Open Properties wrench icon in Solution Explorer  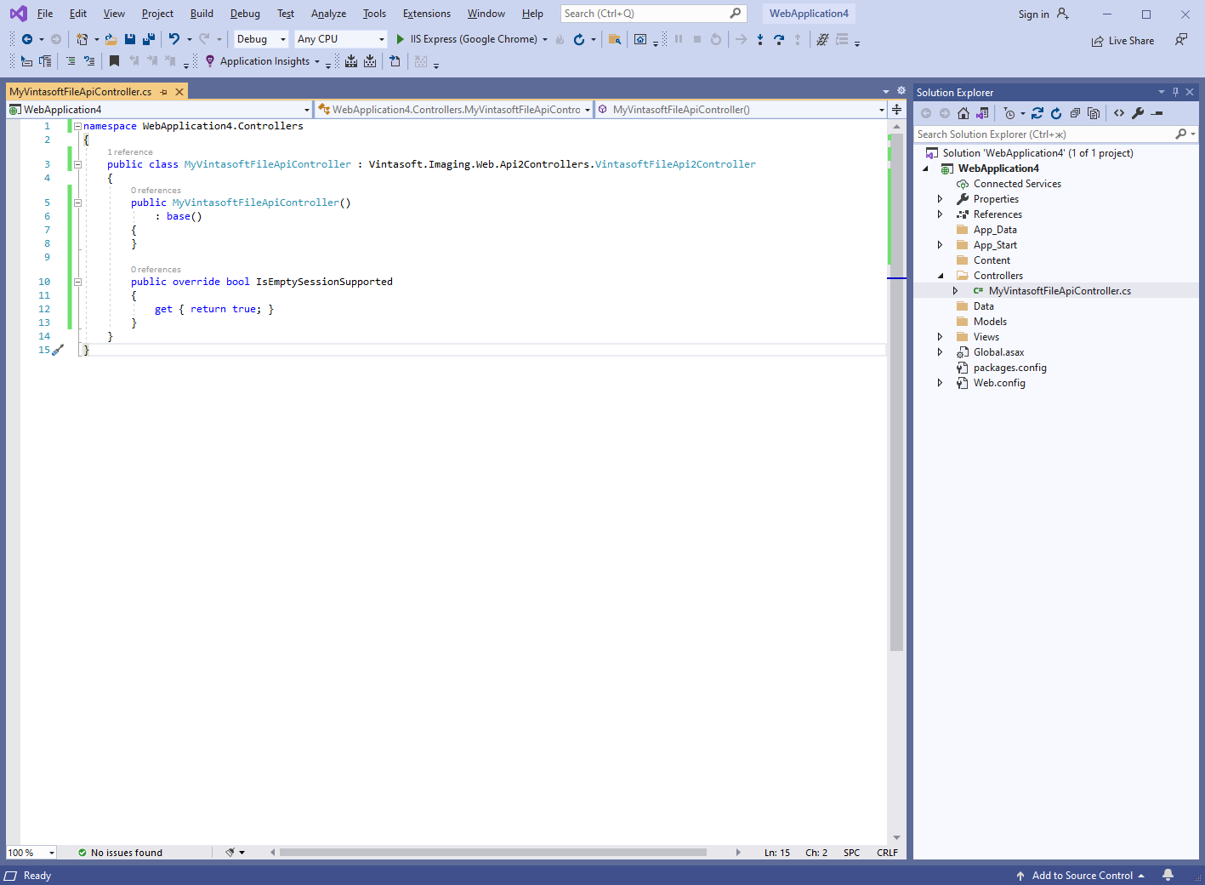coord(1138,113)
